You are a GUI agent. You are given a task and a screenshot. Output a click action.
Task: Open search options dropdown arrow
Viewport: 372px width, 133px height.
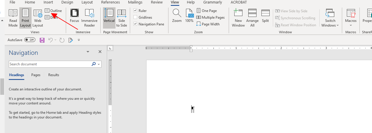tap(99, 64)
